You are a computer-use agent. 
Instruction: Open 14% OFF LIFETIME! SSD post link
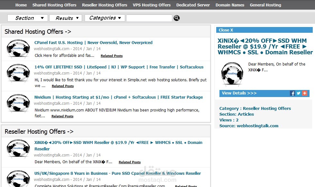click(x=119, y=67)
